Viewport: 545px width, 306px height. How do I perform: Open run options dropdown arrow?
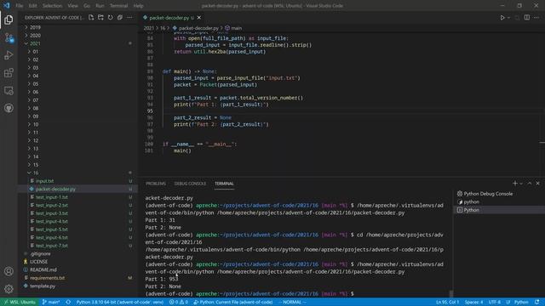point(509,18)
